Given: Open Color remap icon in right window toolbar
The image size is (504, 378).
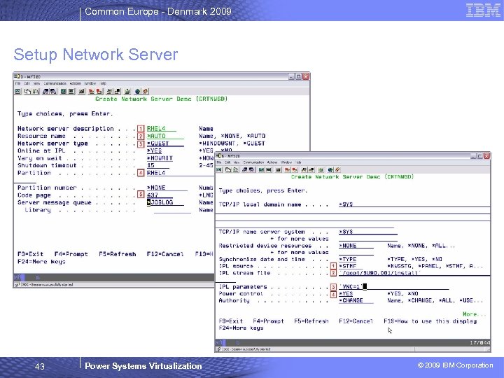Looking at the screenshot, I should click(x=269, y=169).
